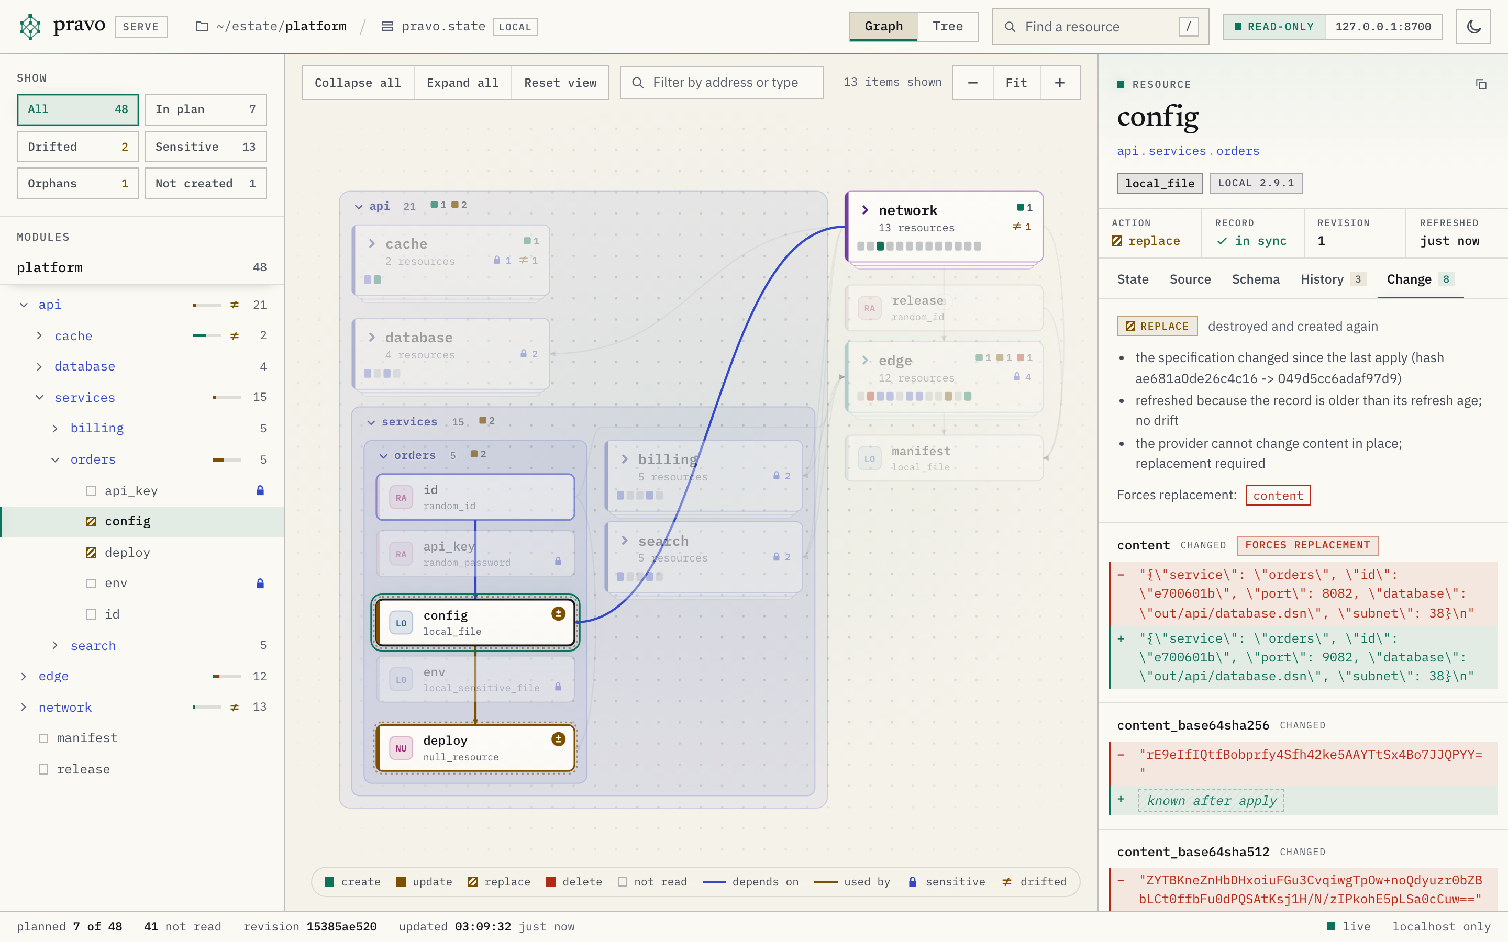Click the RA icon on id random_id node
This screenshot has height=942, width=1508.
tap(401, 498)
